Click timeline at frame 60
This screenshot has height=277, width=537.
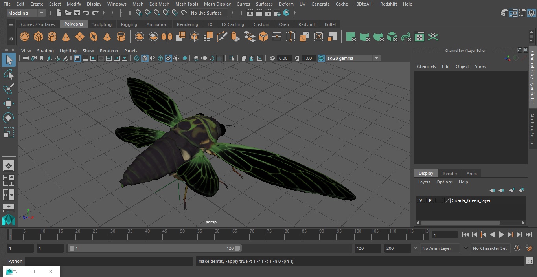click(217, 235)
